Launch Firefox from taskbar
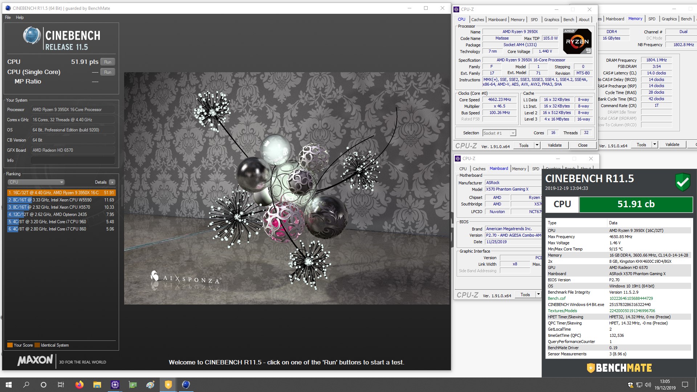 click(79, 385)
